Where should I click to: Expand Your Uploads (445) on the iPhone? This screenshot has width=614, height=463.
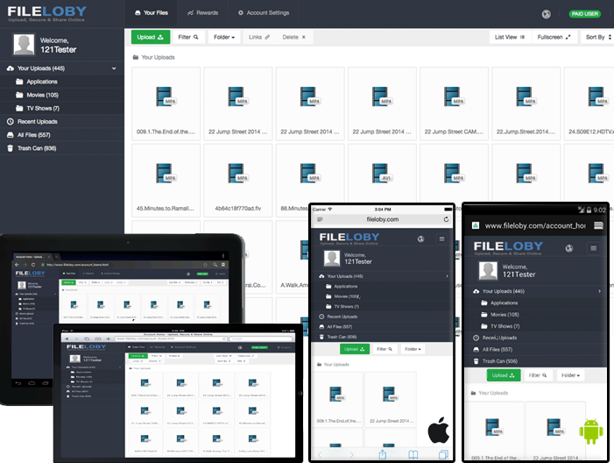(x=448, y=276)
